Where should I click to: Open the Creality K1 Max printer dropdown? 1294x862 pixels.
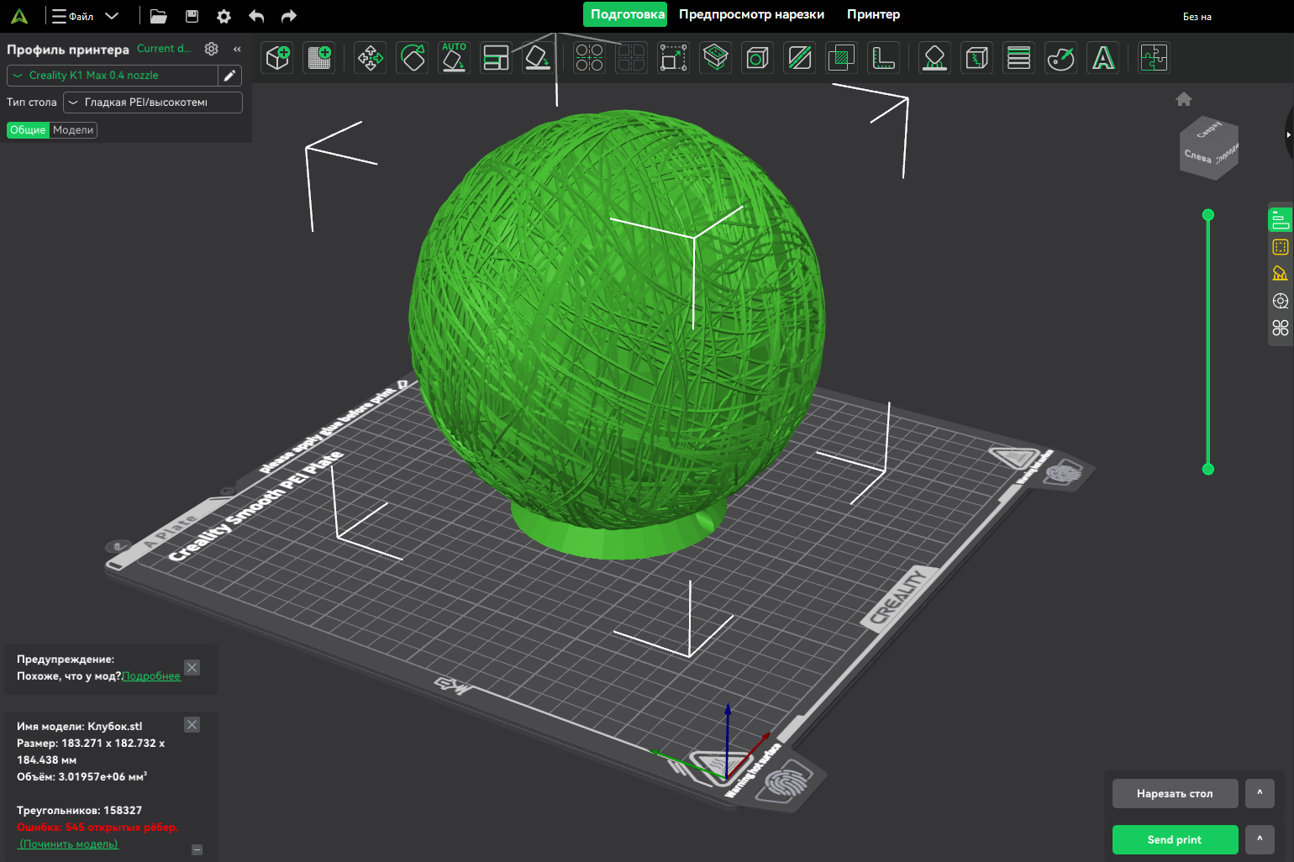point(113,76)
